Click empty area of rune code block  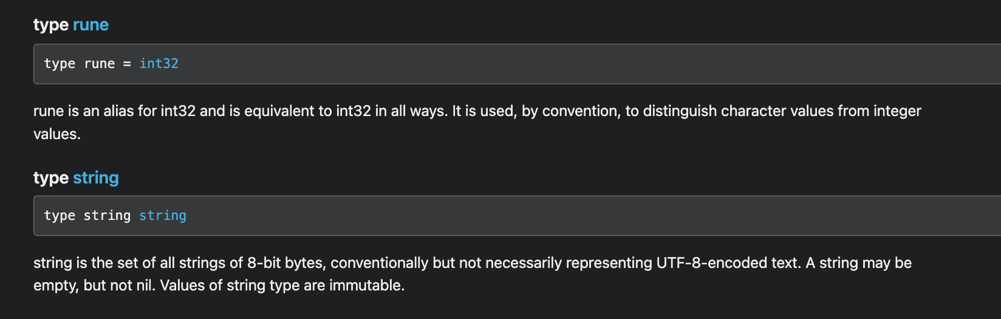(547, 64)
